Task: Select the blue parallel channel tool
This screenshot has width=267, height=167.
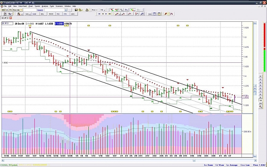Action: click(x=142, y=14)
